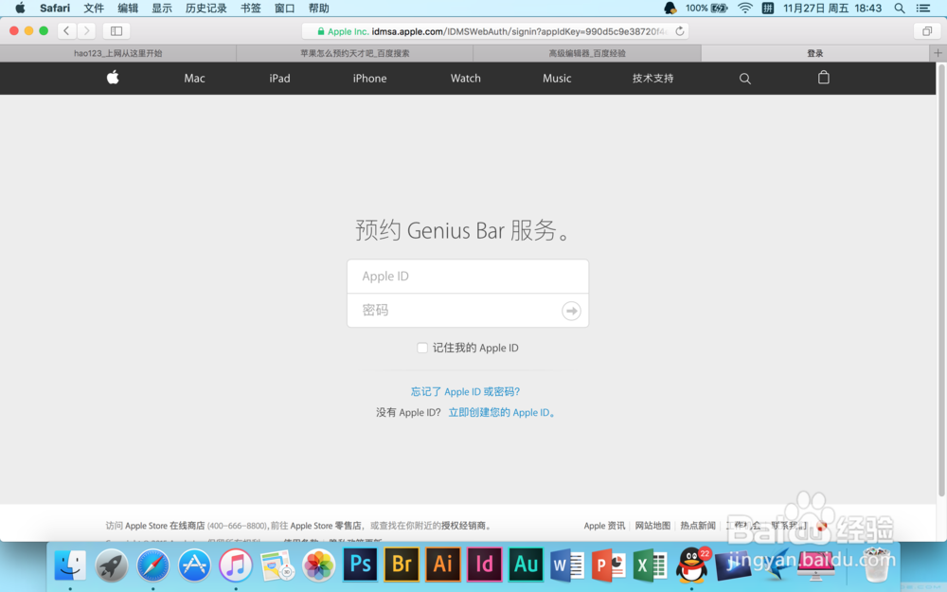Open App Store from the Dock

point(194,565)
